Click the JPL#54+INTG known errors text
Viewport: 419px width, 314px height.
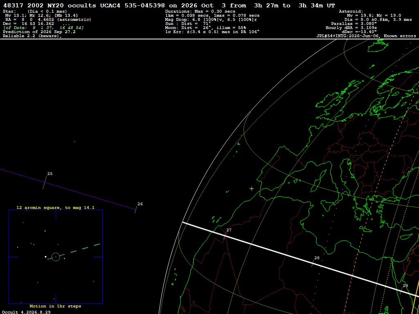(x=366, y=36)
